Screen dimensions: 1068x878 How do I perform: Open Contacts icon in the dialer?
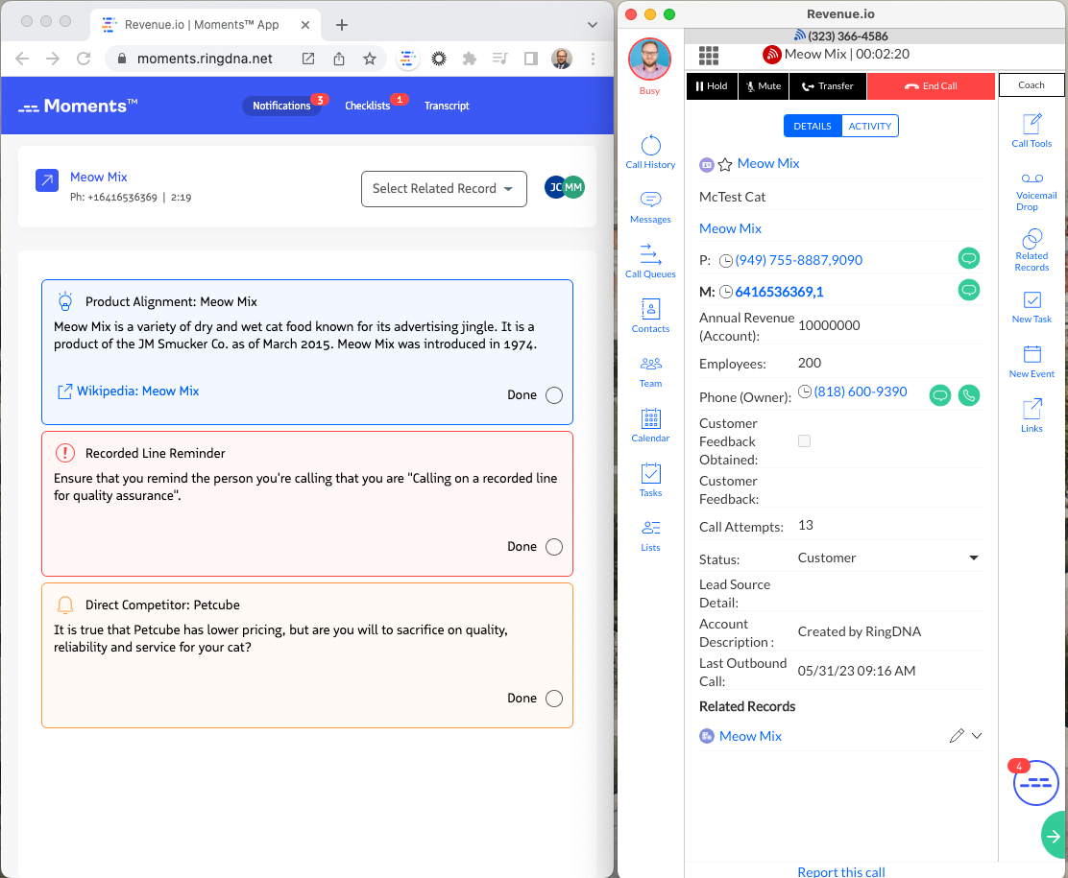pyautogui.click(x=650, y=316)
